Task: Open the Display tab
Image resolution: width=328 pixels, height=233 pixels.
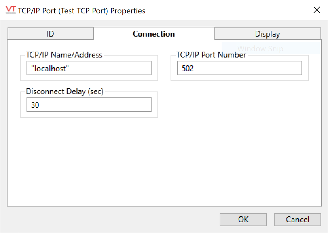Action: point(267,34)
